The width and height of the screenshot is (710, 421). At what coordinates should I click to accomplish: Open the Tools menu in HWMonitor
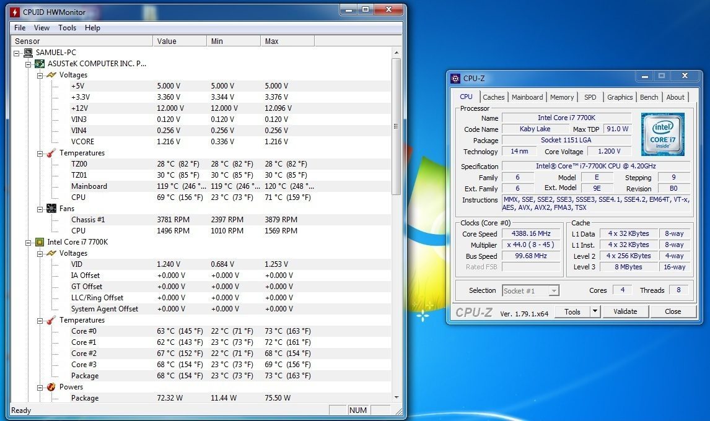67,28
